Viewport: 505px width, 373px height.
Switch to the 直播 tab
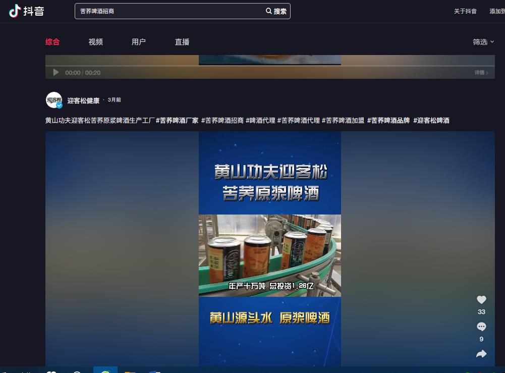tap(182, 42)
